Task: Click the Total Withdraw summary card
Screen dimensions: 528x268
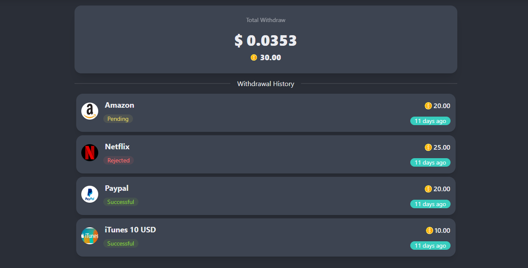Action: click(266, 39)
